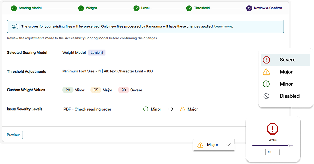314x164 pixels.
Task: Click the large Severe icon above slider
Action: click(x=272, y=129)
